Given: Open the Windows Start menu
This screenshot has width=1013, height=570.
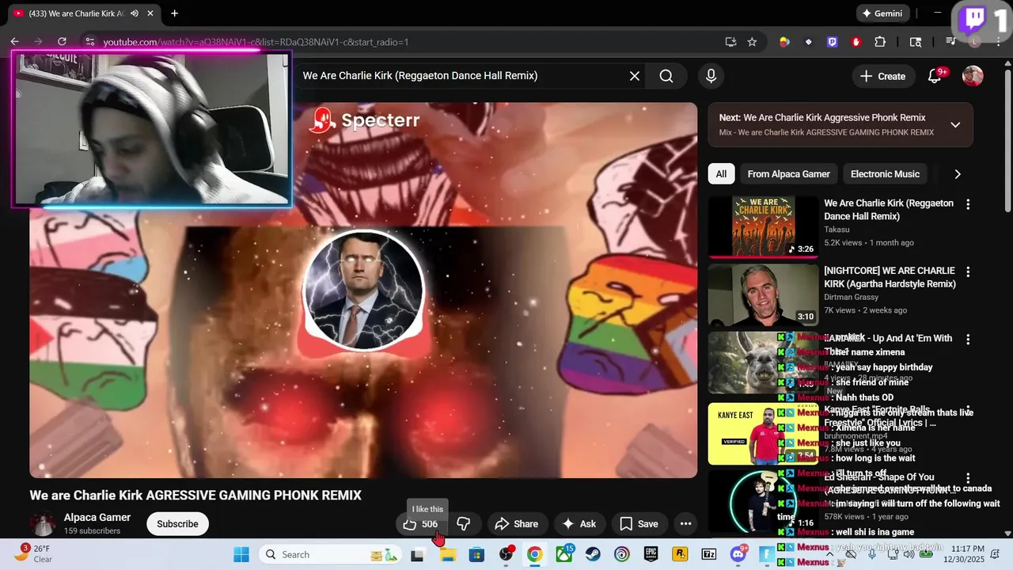Looking at the screenshot, I should click(241, 554).
